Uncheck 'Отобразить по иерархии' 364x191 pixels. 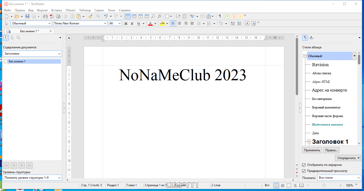click(304, 165)
